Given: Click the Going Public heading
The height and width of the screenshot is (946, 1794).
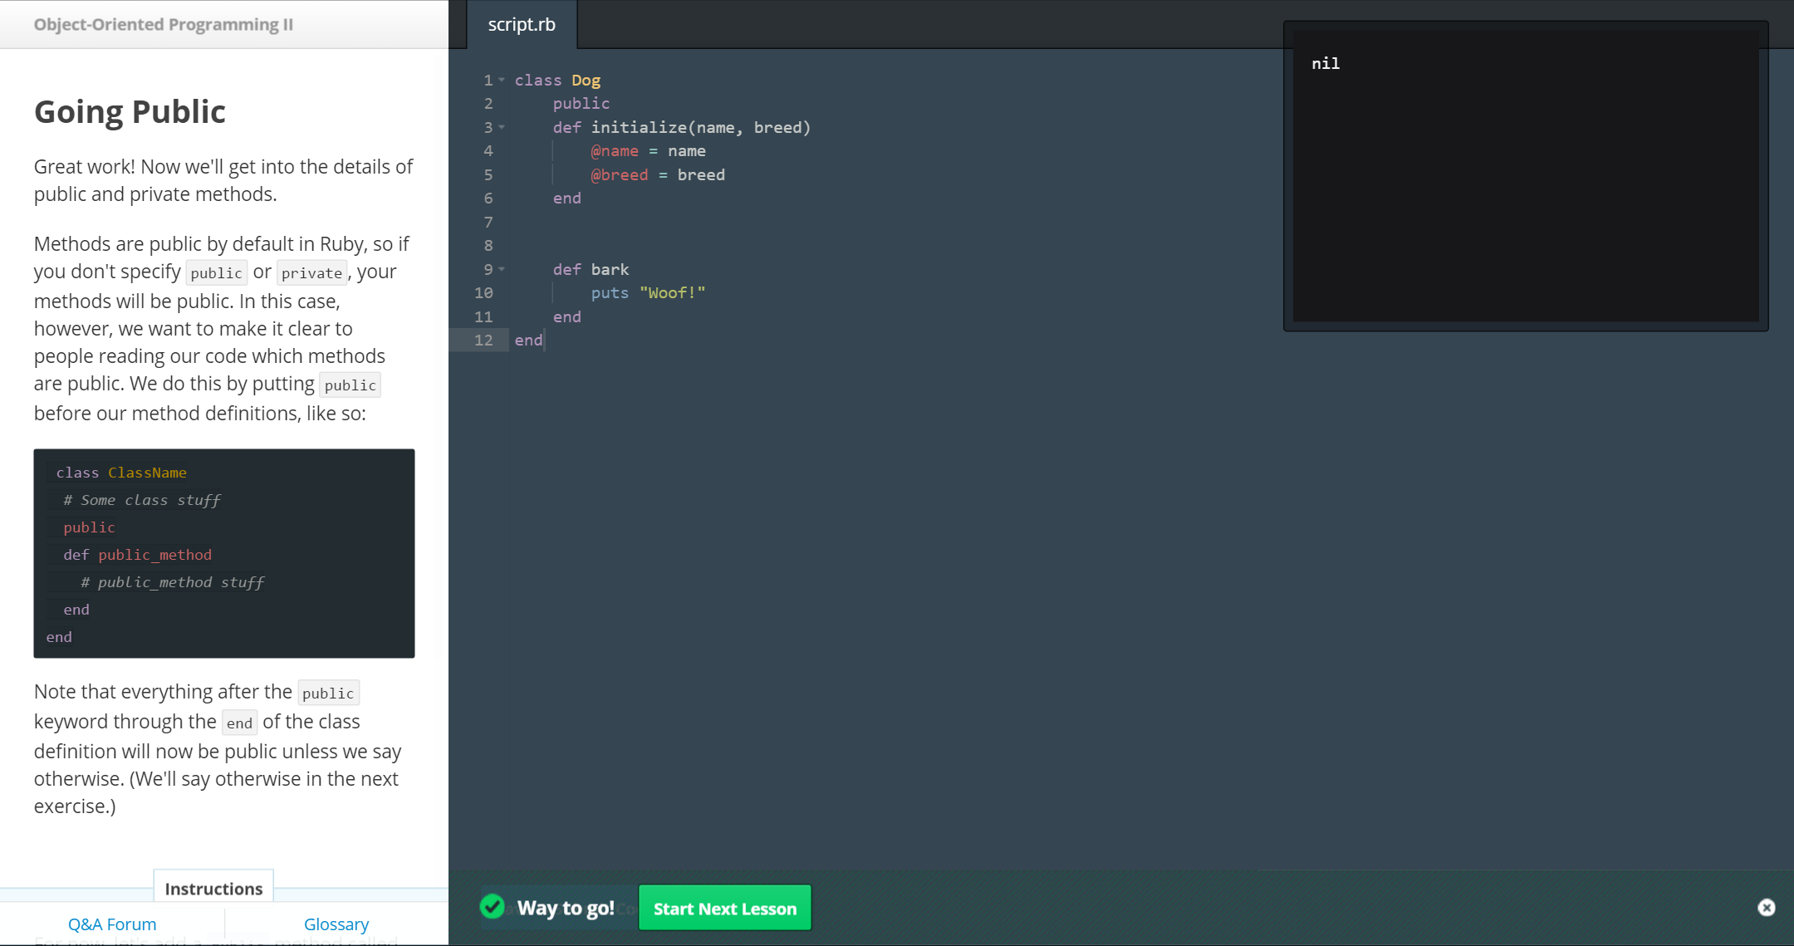Looking at the screenshot, I should [130, 111].
